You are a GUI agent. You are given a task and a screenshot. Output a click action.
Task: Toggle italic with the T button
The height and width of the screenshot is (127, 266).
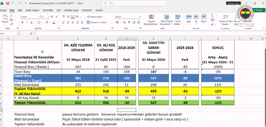27,22
